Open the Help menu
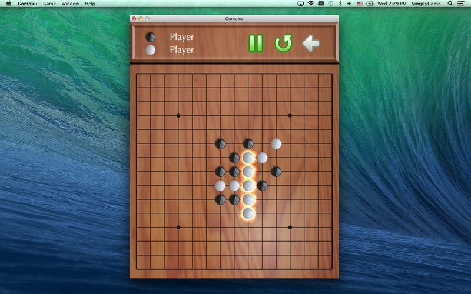The width and height of the screenshot is (471, 294). (89, 4)
